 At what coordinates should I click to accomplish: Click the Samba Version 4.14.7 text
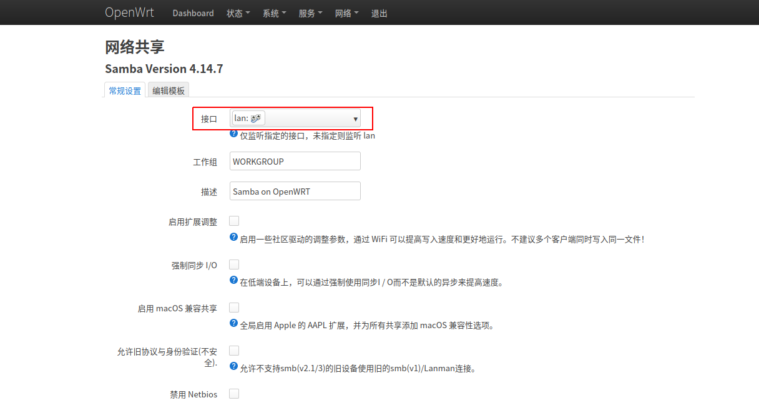click(x=164, y=69)
